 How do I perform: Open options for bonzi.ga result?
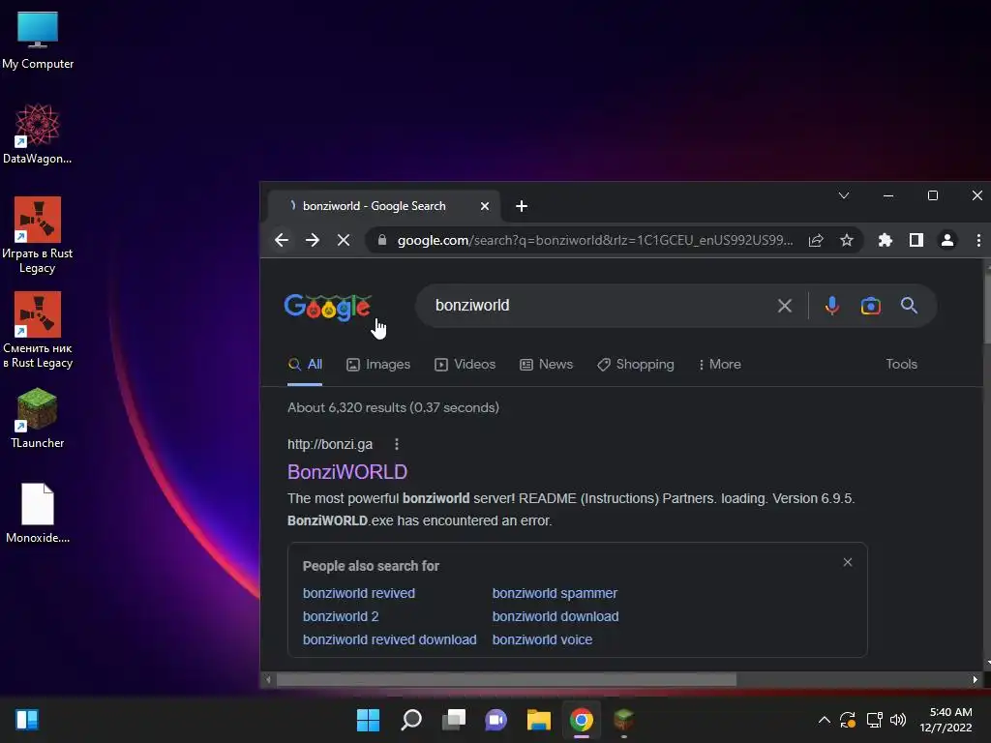click(x=396, y=444)
